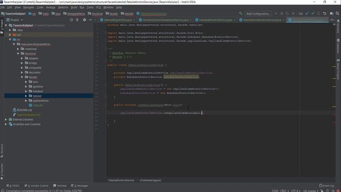Image resolution: width=341 pixels, height=192 pixels.
Task: Click the isTahsilataUygun editor breadcrumb
Action: click(x=150, y=180)
